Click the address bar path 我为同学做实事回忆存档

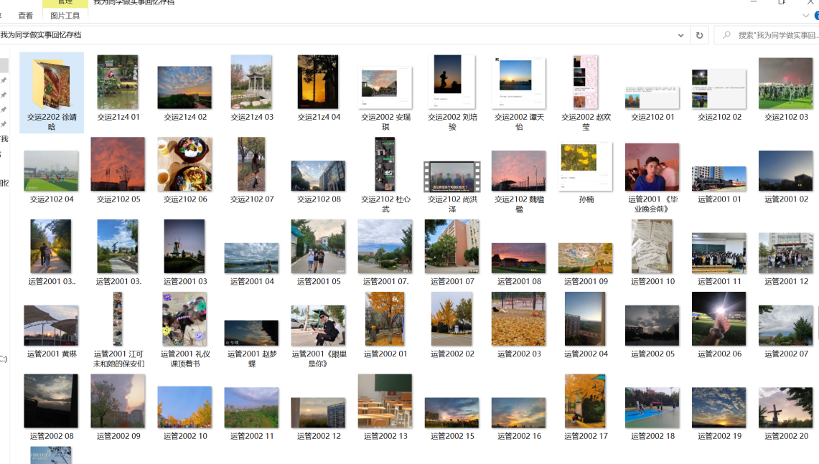41,35
